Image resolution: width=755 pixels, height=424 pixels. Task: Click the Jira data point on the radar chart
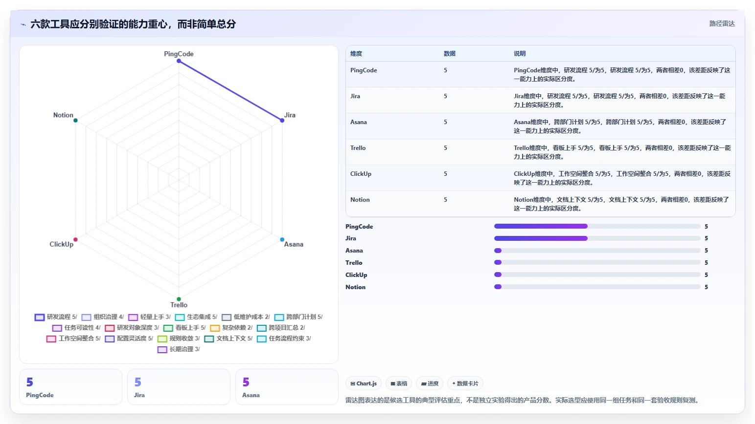pos(282,120)
